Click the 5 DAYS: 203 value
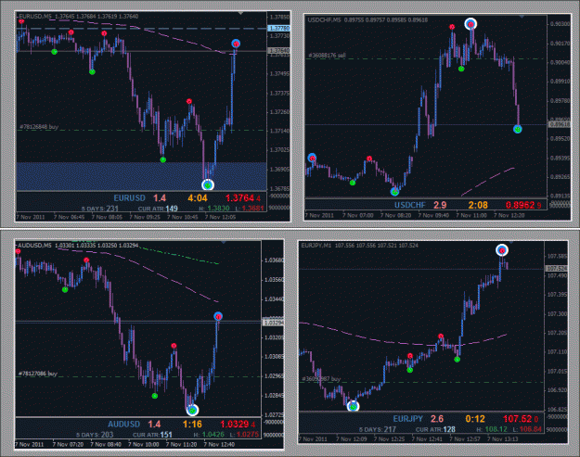This screenshot has width=580, height=457. pyautogui.click(x=95, y=435)
